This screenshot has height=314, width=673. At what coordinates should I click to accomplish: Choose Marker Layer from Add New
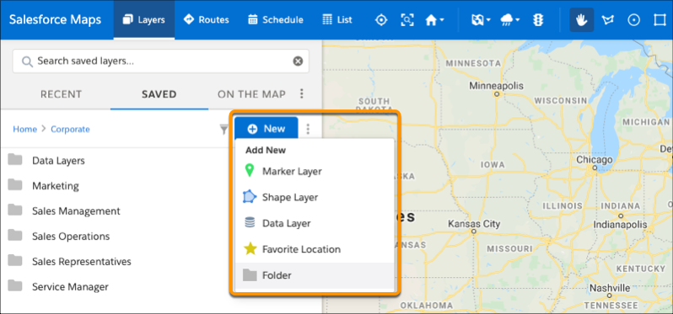pos(315,172)
